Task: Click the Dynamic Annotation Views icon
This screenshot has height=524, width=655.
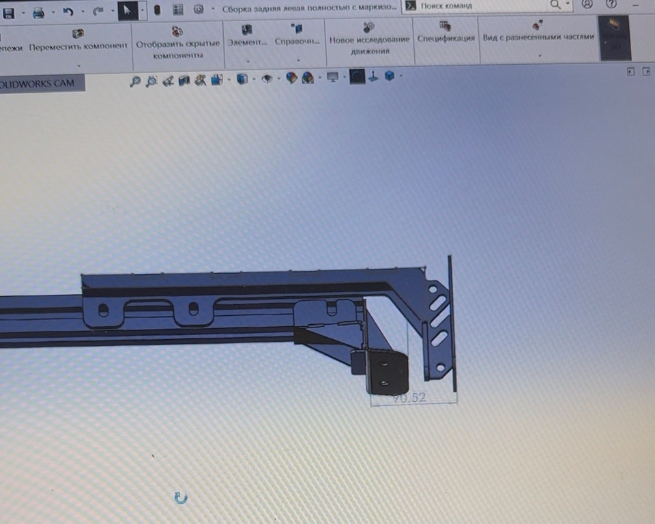Action: (201, 81)
